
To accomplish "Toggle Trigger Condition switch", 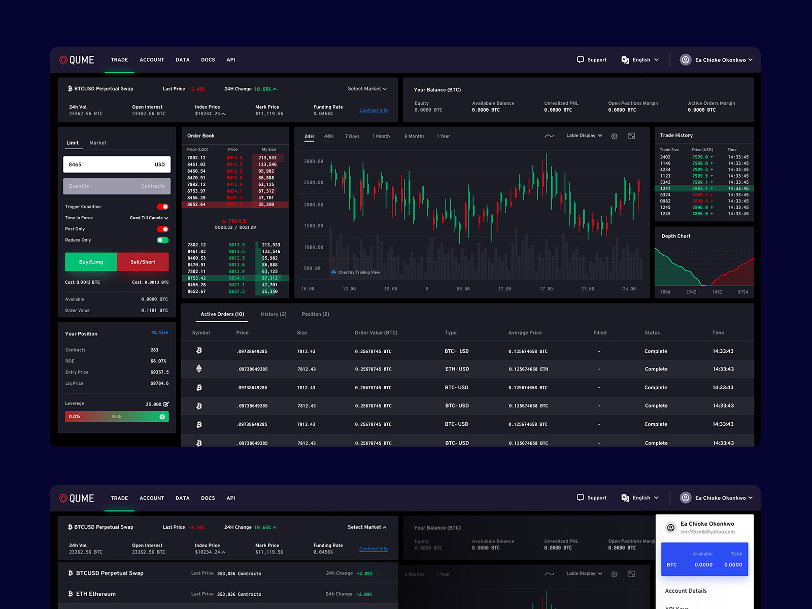I will point(162,207).
